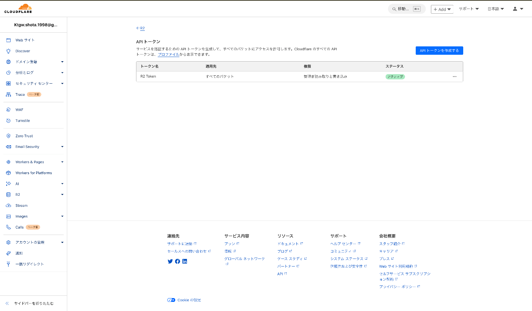Open the Facebook social icon in footer

click(177, 261)
